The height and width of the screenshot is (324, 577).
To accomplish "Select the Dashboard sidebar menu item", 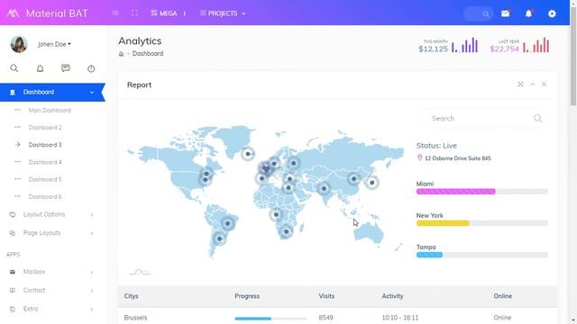I will point(52,92).
